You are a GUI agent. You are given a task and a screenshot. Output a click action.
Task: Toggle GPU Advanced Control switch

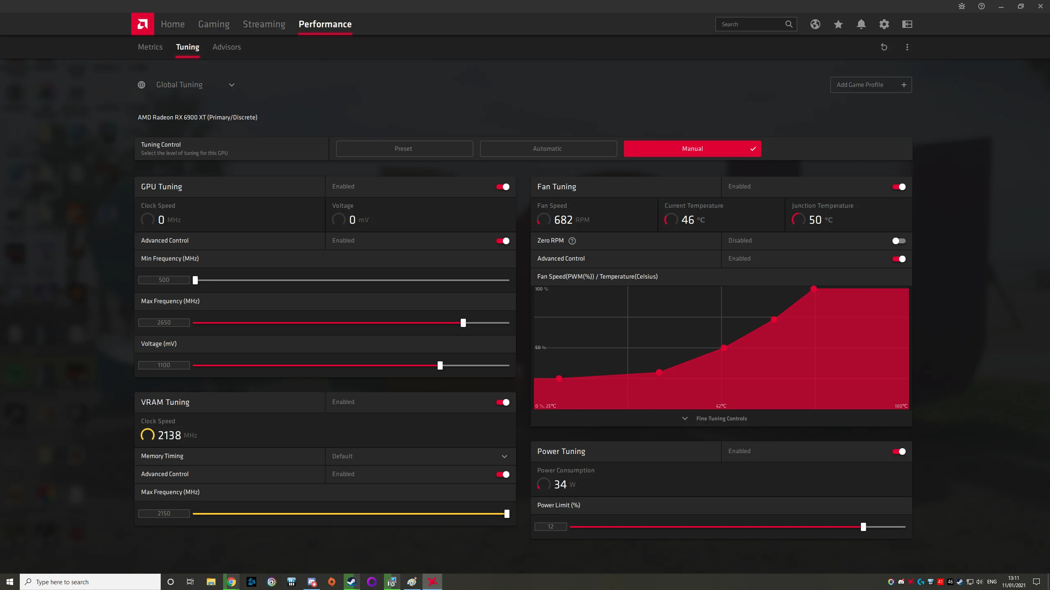pos(503,241)
